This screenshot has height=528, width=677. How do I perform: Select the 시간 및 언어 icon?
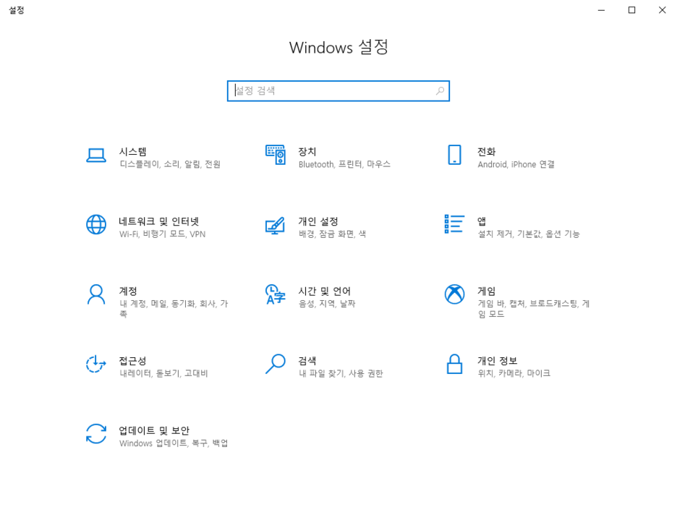(276, 294)
